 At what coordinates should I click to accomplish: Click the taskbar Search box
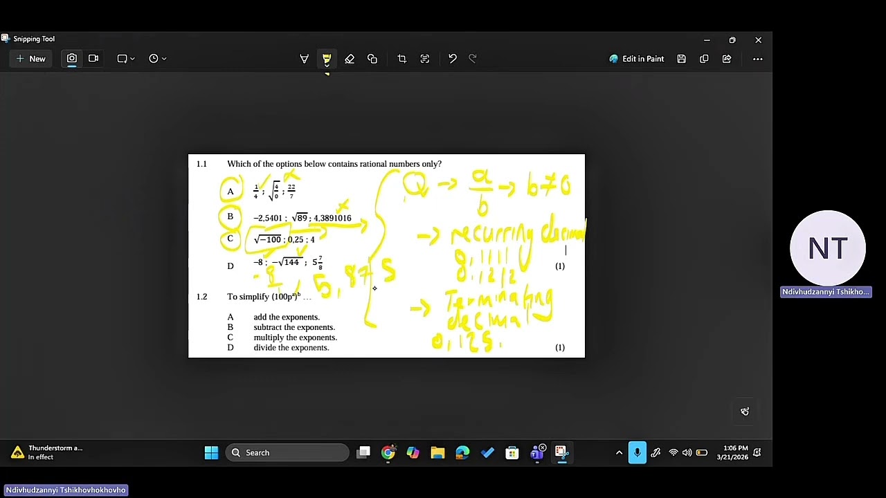pos(289,452)
